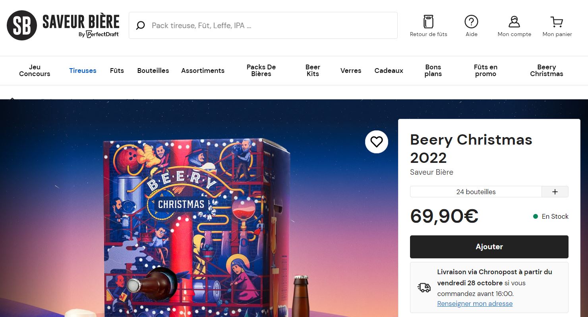Open the Mon panier cart icon
588x317 pixels.
(557, 22)
